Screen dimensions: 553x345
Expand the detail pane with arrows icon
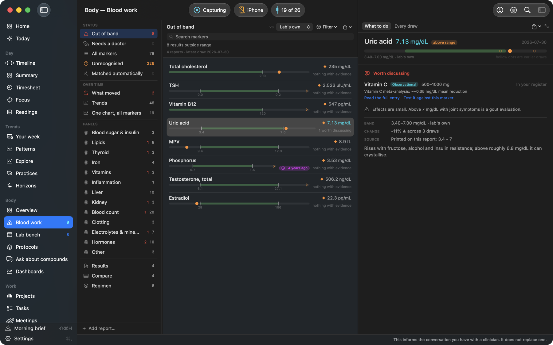(547, 26)
